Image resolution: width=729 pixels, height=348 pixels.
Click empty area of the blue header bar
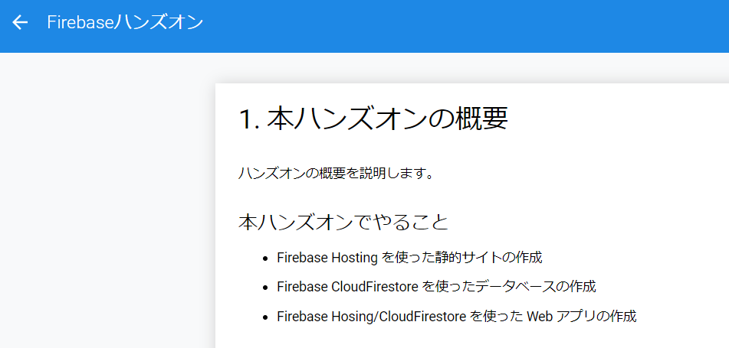click(x=465, y=26)
